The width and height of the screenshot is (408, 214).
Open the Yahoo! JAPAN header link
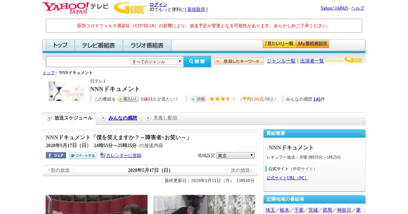click(334, 8)
